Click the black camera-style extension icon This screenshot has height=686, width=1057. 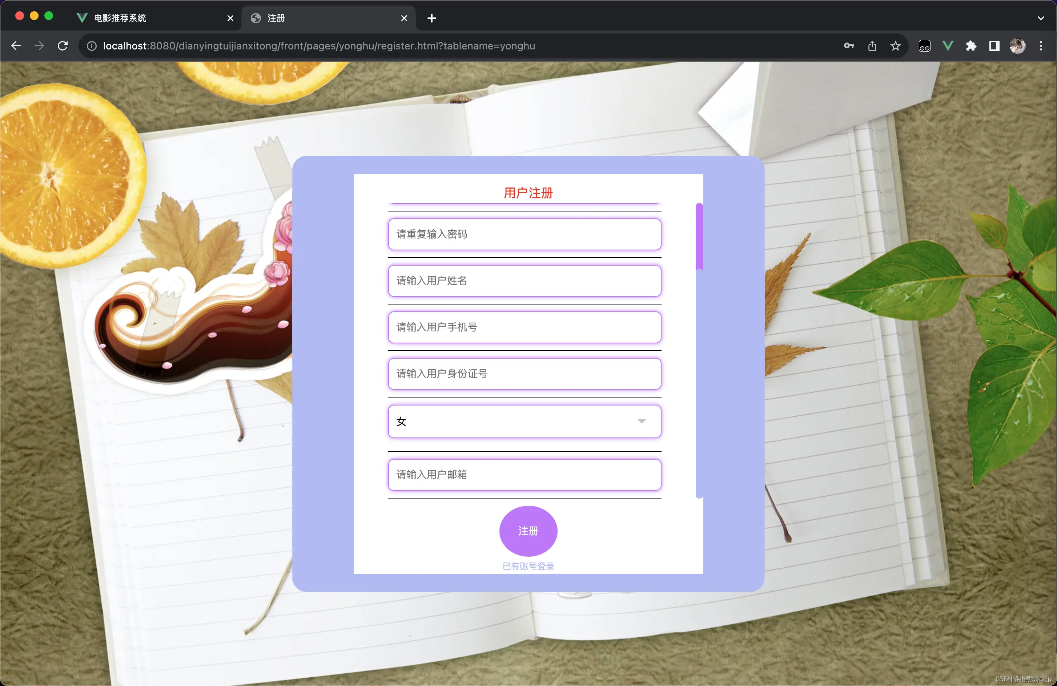(925, 46)
